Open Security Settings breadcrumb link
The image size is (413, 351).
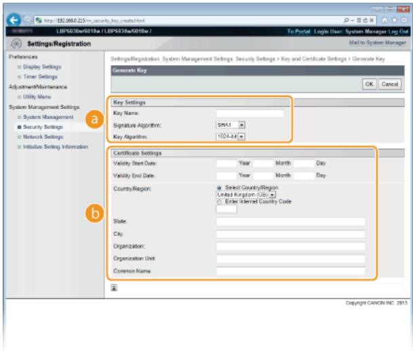(x=255, y=59)
